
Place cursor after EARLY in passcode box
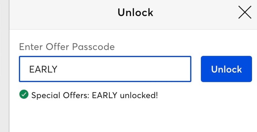[58, 69]
